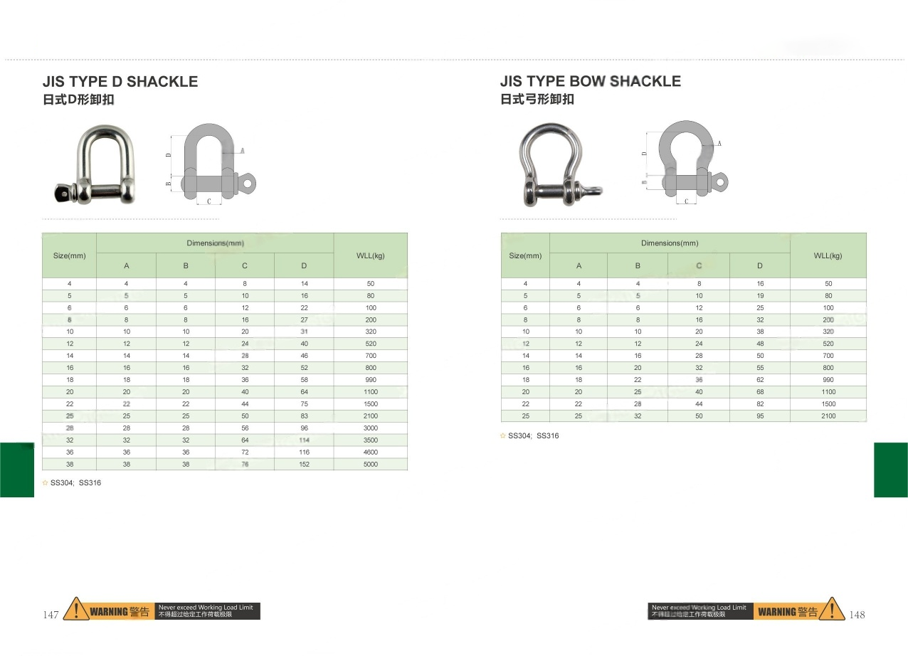Image resolution: width=908 pixels, height=656 pixels.
Task: Click the warning triangle icon beside page 147
Action: pyautogui.click(x=75, y=610)
